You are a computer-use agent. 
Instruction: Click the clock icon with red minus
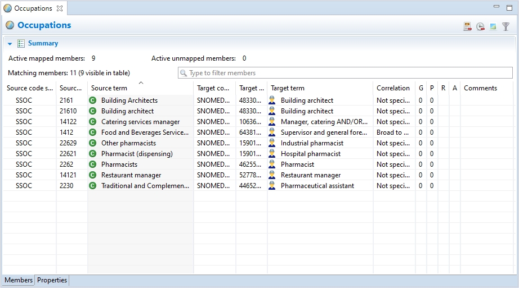(x=480, y=26)
